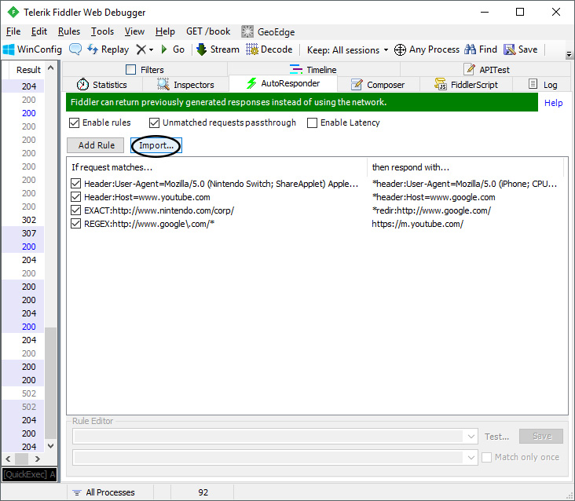Open the comment speech bubble icon
Image resolution: width=575 pixels, height=501 pixels.
click(75, 49)
